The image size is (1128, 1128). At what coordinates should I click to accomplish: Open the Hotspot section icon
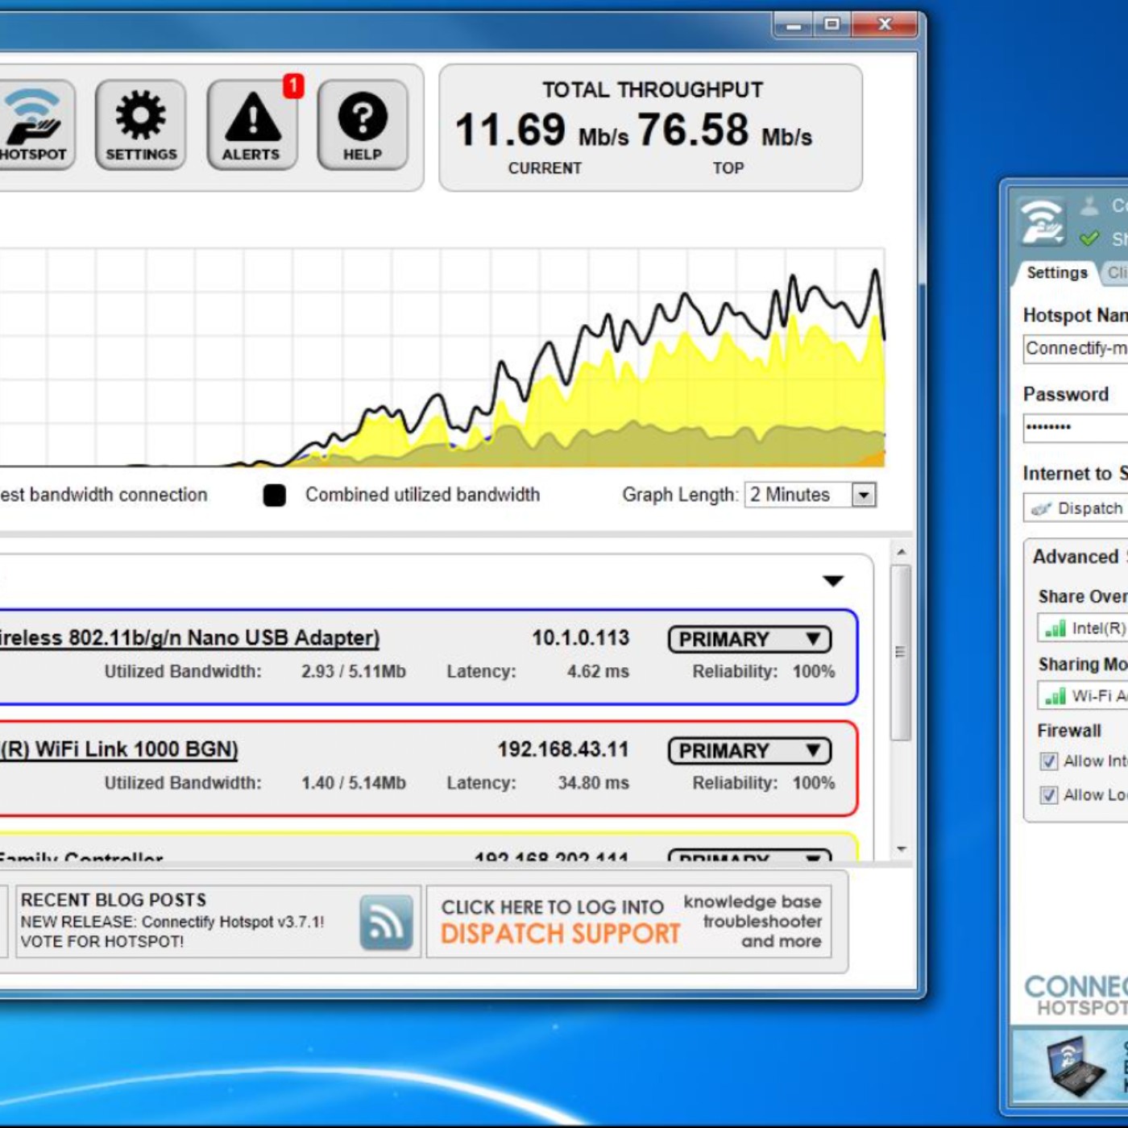pos(35,124)
